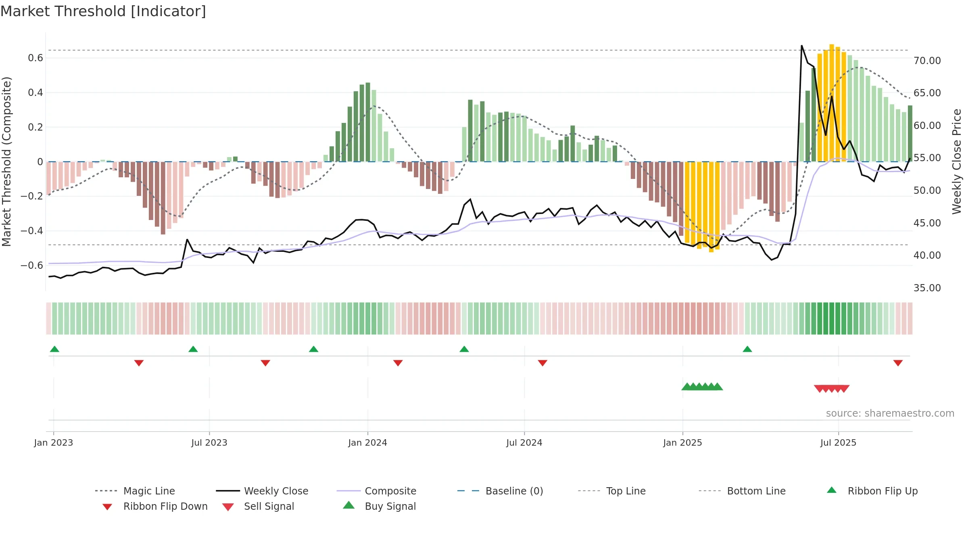The height and width of the screenshot is (544, 968).
Task: Click the darkest green ribbon segment near Jul 2025
Action: click(832, 318)
